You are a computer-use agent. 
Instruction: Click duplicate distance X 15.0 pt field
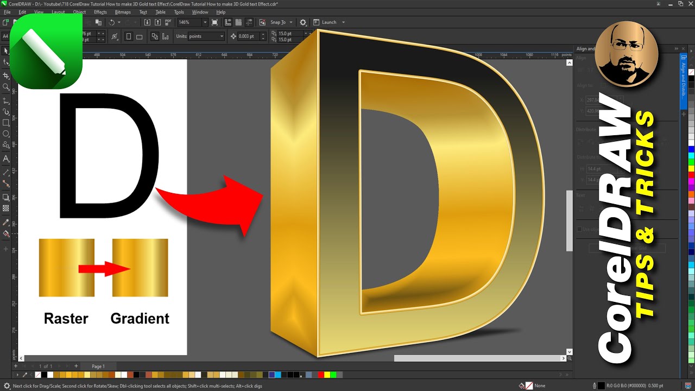click(x=289, y=34)
